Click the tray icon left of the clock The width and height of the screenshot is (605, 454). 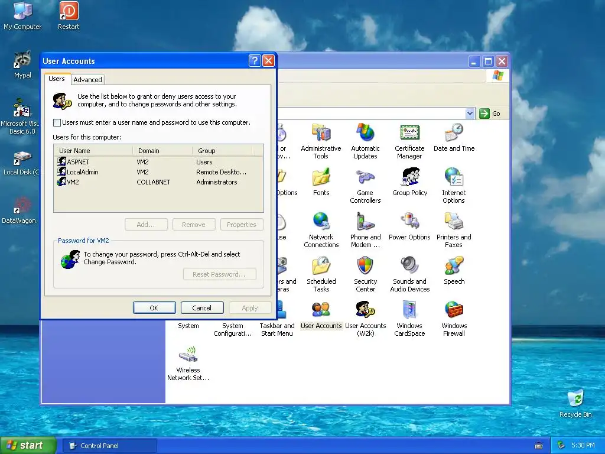[x=561, y=446]
